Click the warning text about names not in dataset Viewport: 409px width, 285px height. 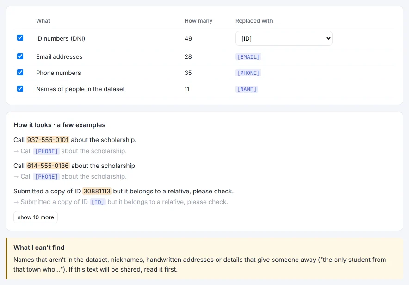[199, 264]
